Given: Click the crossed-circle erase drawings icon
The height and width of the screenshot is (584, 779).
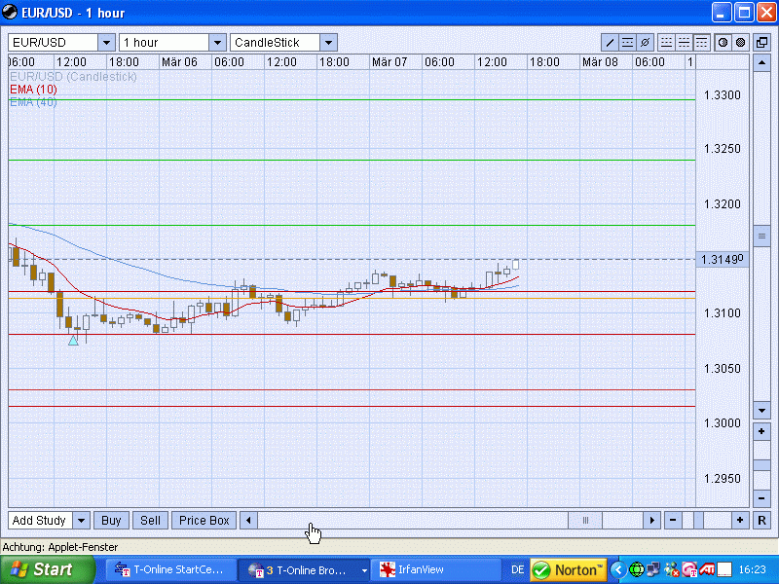Looking at the screenshot, I should point(645,43).
